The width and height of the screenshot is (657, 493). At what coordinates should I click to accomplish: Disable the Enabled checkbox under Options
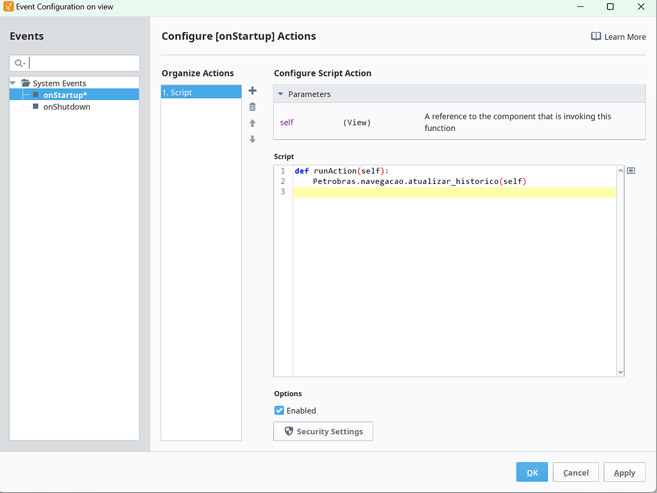(x=279, y=410)
